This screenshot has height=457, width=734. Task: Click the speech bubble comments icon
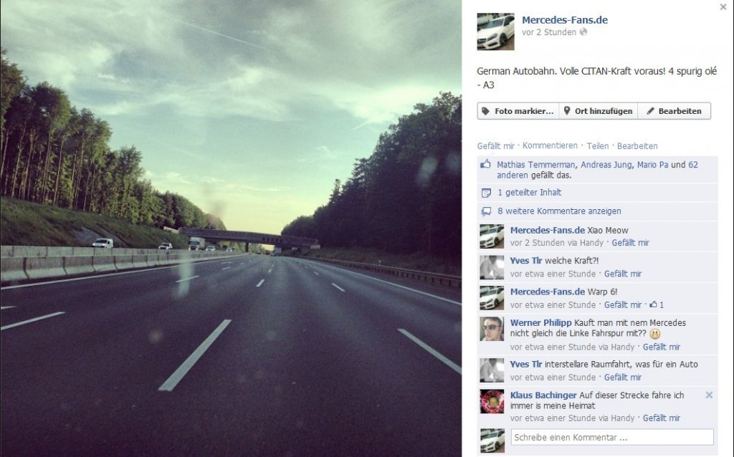pos(487,211)
